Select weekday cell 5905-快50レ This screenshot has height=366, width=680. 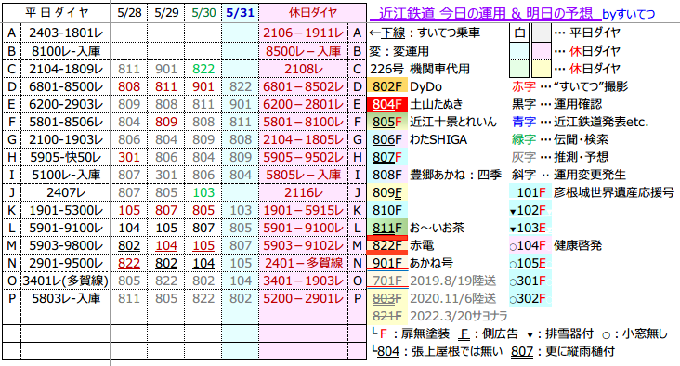65,157
